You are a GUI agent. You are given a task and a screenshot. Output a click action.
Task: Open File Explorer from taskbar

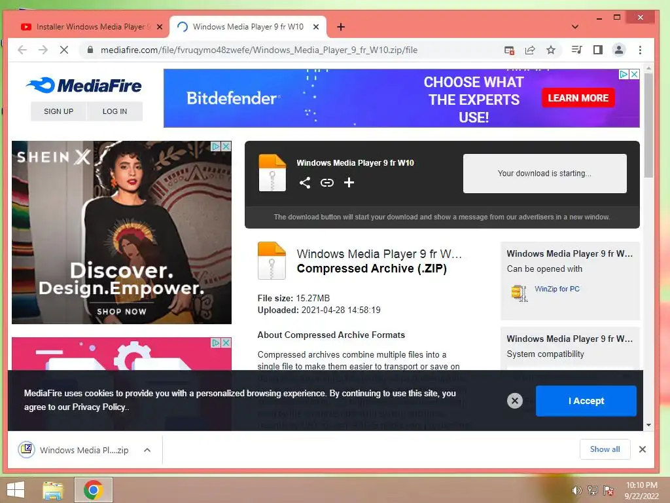coord(52,490)
